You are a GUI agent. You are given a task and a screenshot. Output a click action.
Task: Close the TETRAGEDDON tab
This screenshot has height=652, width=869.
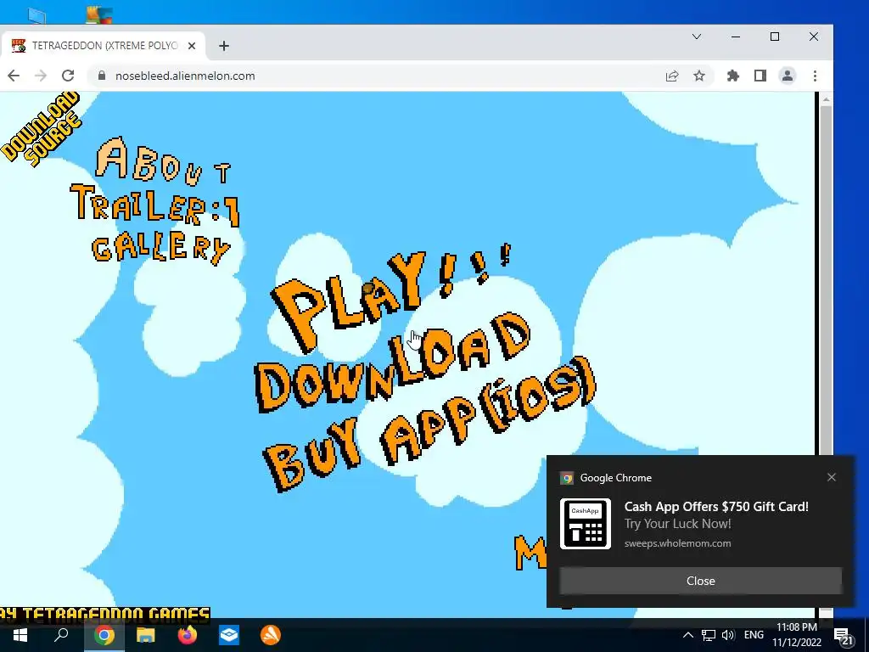192,46
